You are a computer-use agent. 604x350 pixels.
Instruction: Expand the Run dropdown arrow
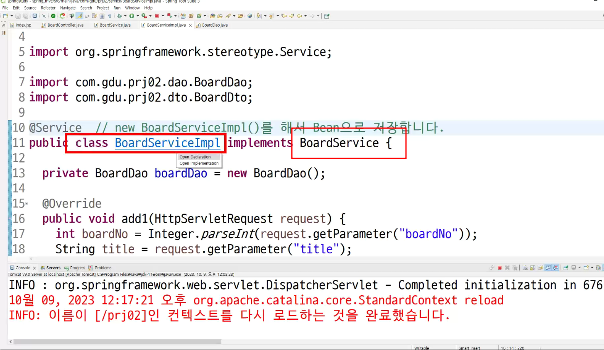(138, 16)
